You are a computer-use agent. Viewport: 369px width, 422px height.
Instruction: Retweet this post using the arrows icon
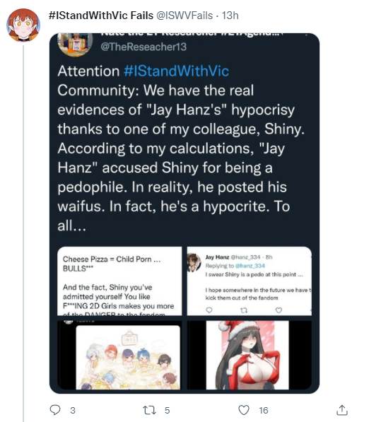(x=149, y=410)
